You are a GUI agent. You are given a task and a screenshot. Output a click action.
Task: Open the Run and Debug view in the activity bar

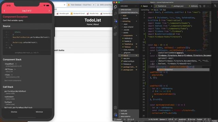[115, 27]
